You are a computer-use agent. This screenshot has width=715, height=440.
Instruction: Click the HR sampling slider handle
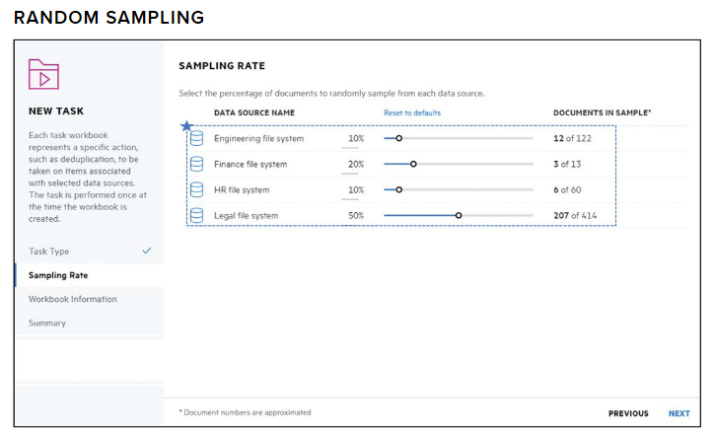(x=398, y=190)
